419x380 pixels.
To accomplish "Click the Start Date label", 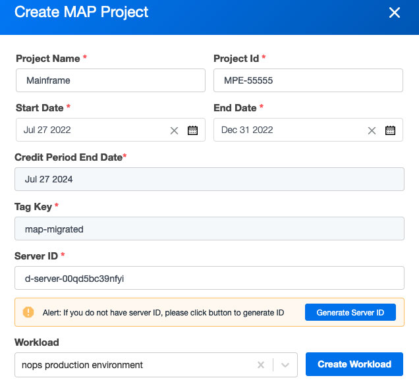I will 40,108.
